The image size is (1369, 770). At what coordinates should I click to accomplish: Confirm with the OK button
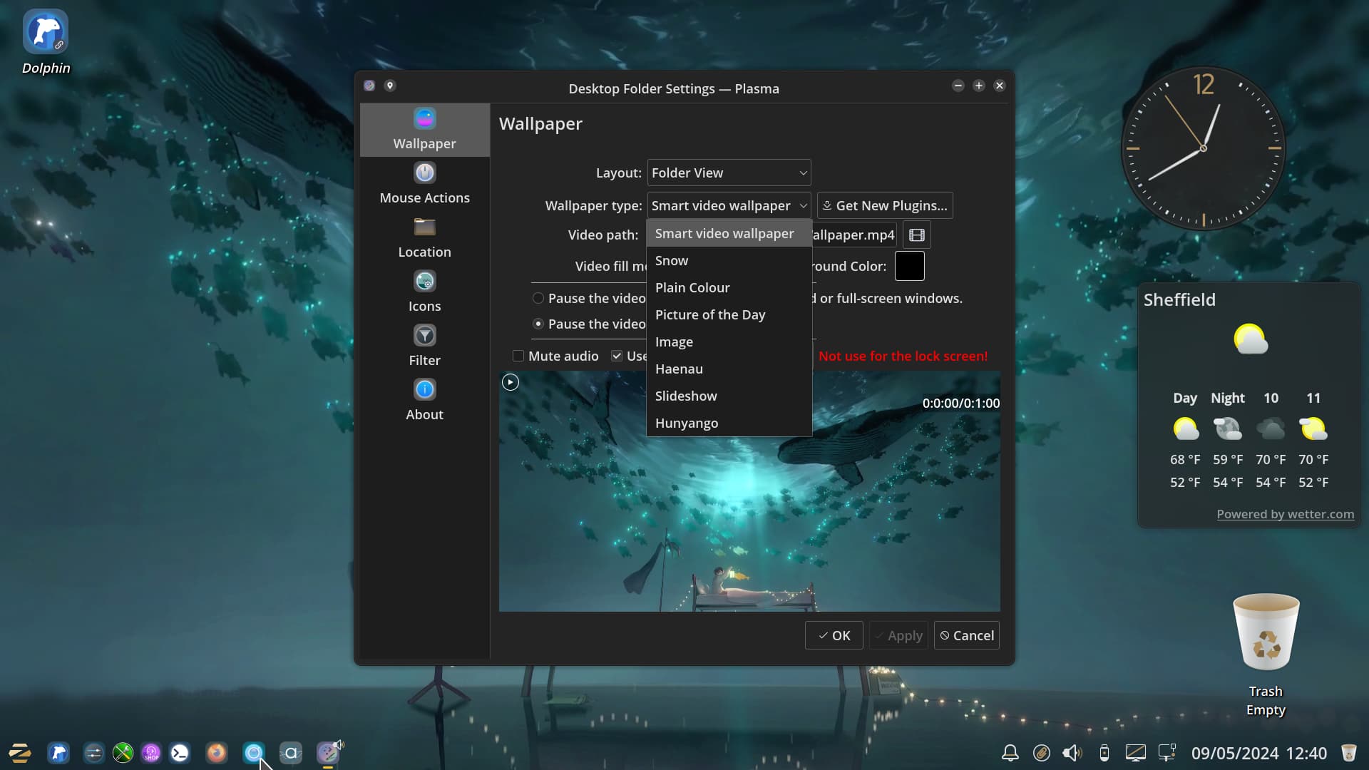tap(834, 635)
